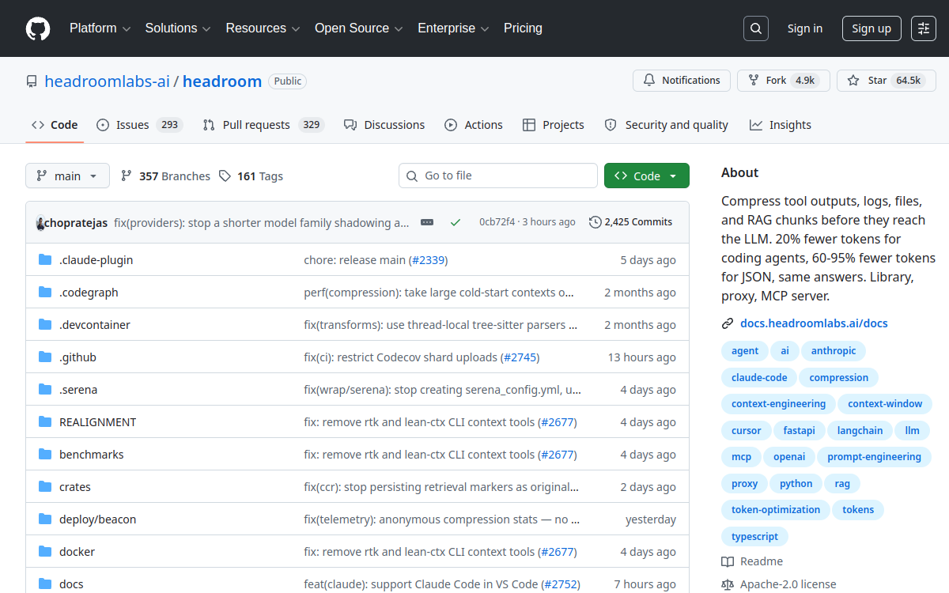The height and width of the screenshot is (593, 949).
Task: Open the Actions tab
Action: coord(474,125)
